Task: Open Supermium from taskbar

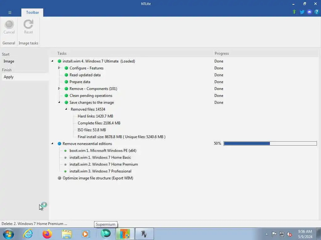Action: pos(106,234)
